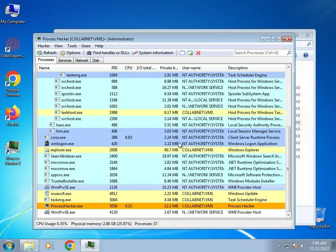Select the Processes tab
Image resolution: width=336 pixels, height=252 pixels.
pos(46,60)
